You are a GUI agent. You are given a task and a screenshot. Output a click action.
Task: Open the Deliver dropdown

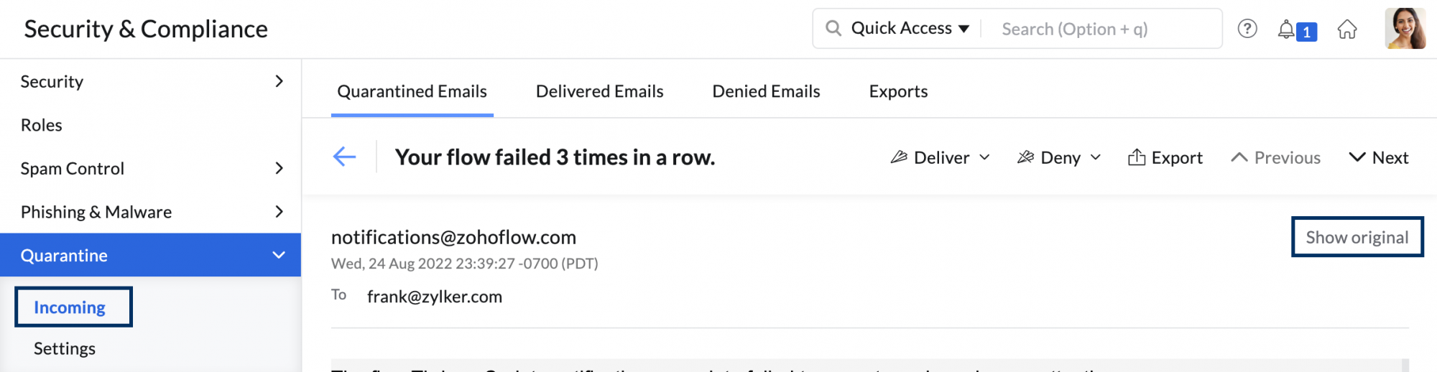(x=940, y=157)
